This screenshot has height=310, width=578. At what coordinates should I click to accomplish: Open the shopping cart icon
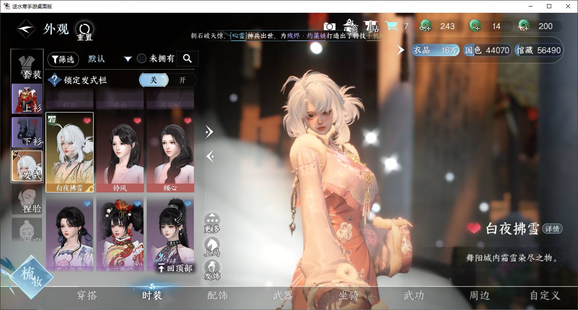391,26
